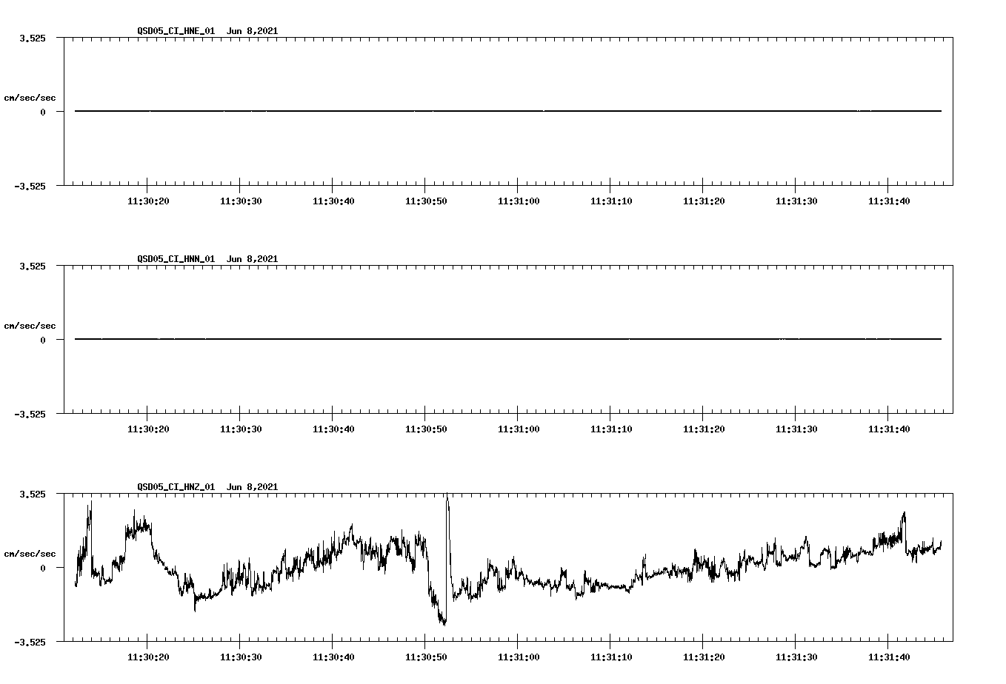Click the HNE plot's 11:31:40 time label

(889, 201)
